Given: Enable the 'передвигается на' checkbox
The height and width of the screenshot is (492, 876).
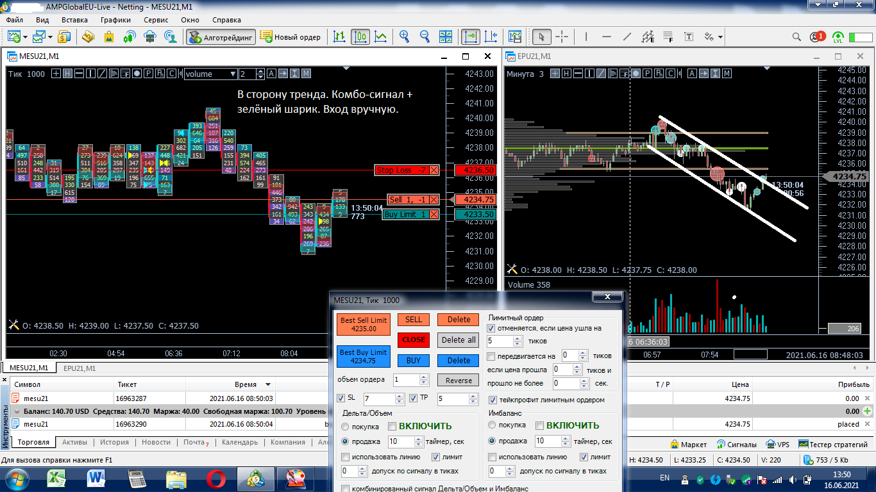Looking at the screenshot, I should tap(492, 356).
